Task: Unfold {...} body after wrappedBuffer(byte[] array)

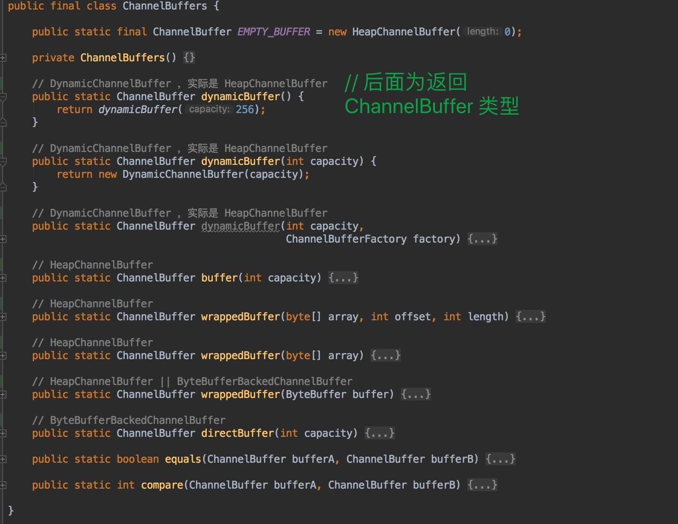Action: 385,356
